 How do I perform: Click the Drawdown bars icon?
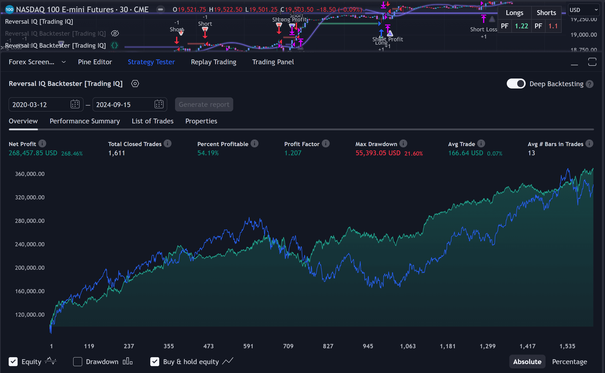pos(128,361)
